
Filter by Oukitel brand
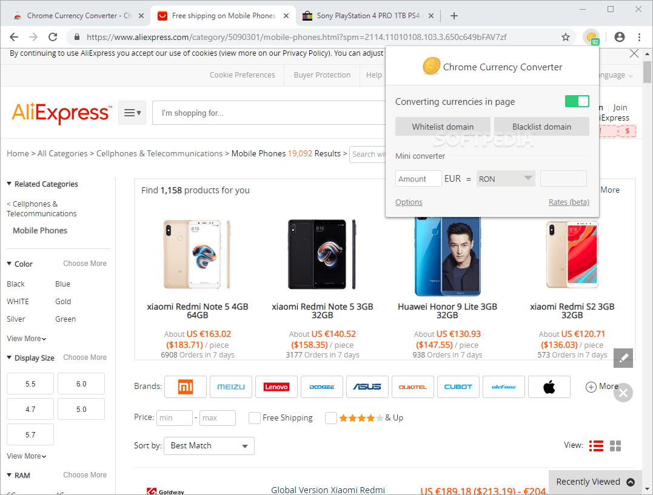[413, 387]
